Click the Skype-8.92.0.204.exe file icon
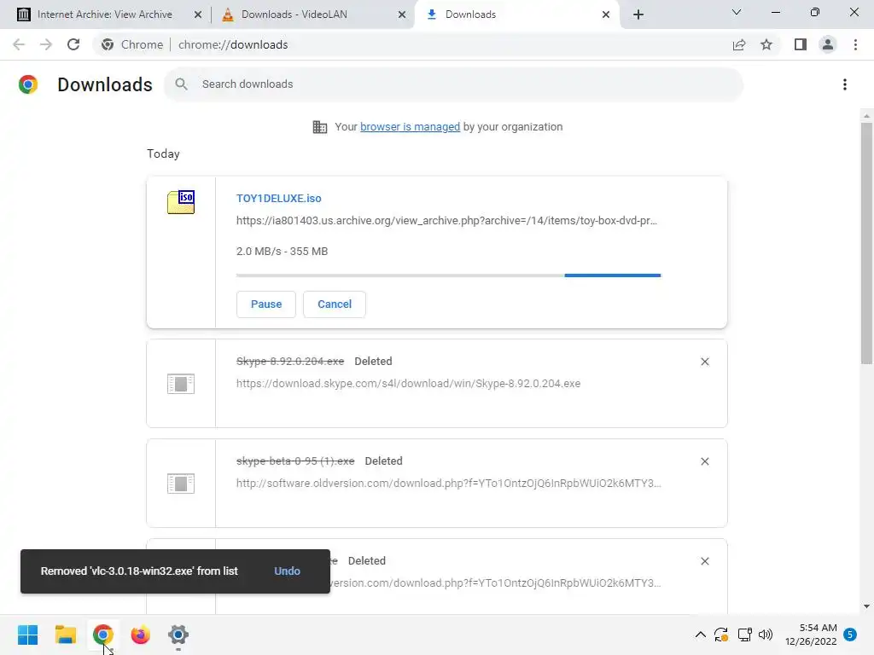The image size is (874, 655). pos(181,384)
